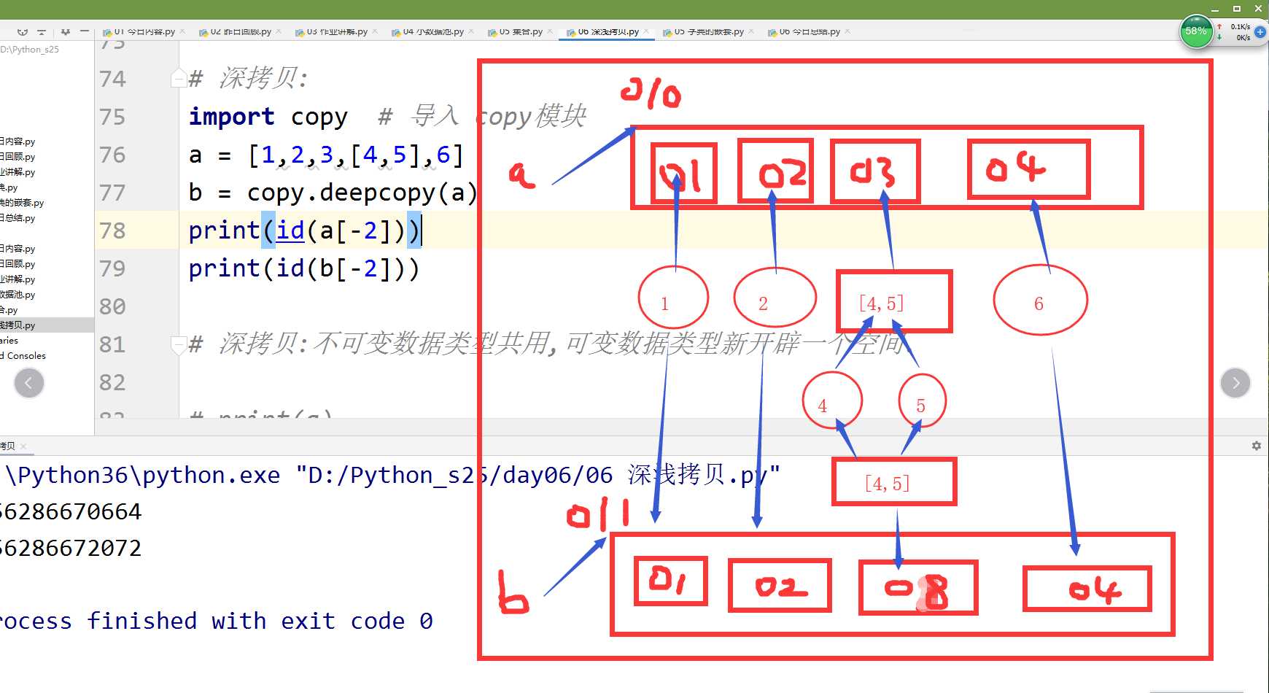This screenshot has width=1269, height=693.
Task: Open project panel settings gear icon
Action: click(x=66, y=31)
